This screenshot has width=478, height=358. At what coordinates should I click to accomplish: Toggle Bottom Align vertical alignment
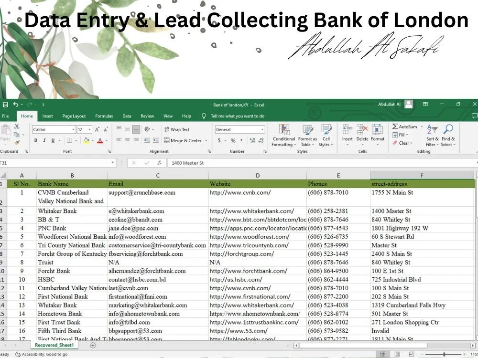click(136, 129)
